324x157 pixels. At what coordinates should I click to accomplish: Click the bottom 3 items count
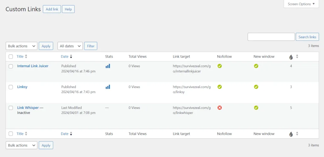point(314,145)
